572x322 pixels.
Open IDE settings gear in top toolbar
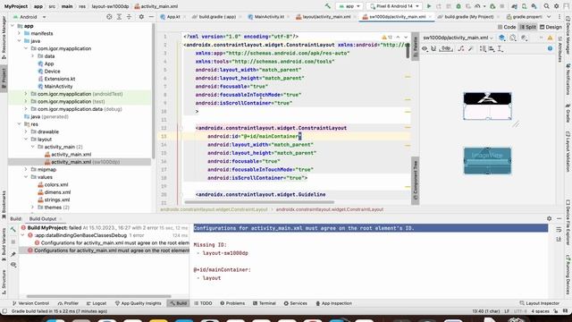click(556, 6)
